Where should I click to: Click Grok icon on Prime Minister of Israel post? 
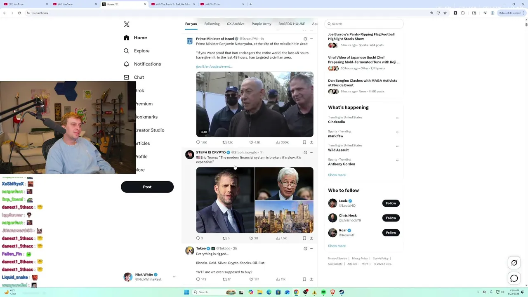coord(305,39)
